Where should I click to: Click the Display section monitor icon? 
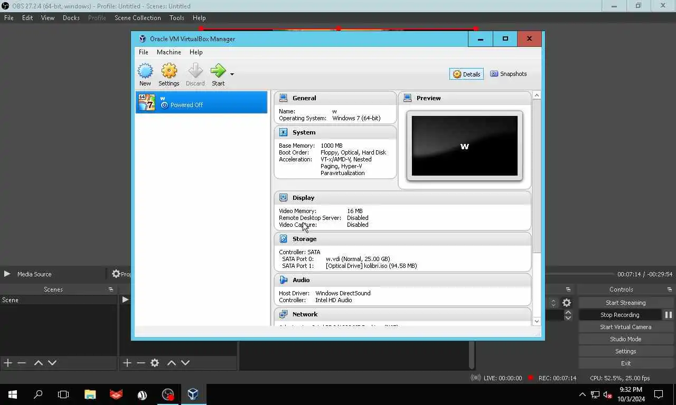284,198
